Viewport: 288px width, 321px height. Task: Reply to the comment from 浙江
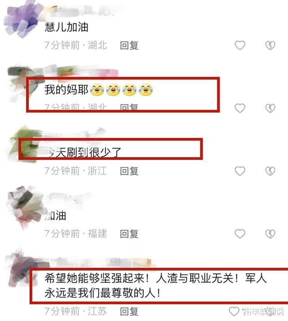pyautogui.click(x=129, y=171)
